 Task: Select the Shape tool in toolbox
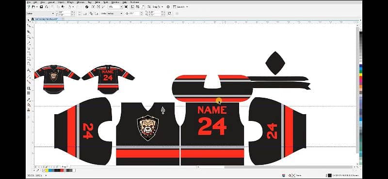point(29,26)
